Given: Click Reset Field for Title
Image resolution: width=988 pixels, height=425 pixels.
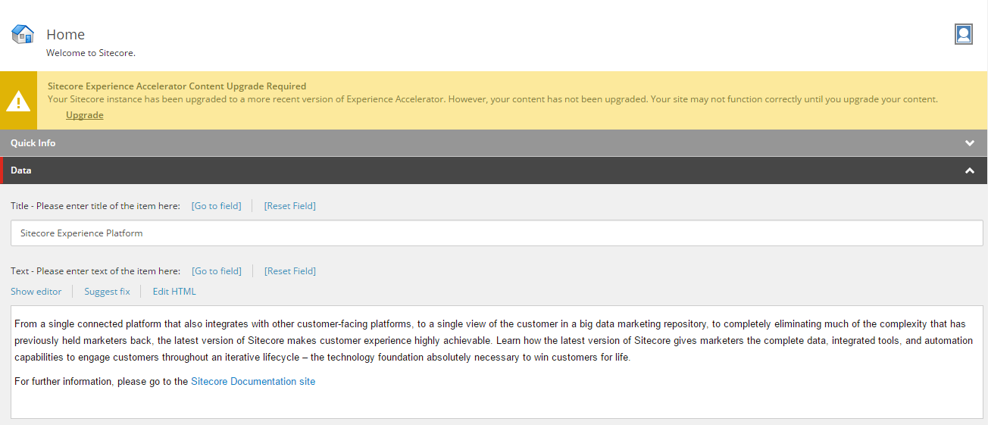Looking at the screenshot, I should (290, 206).
